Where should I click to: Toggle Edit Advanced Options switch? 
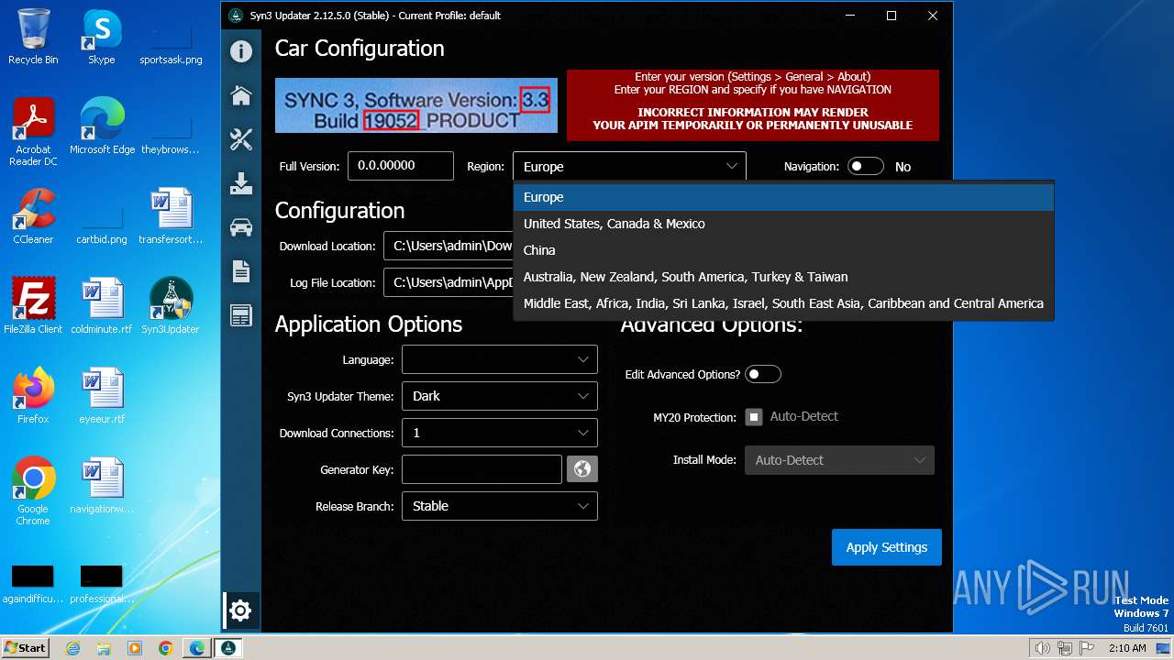[763, 374]
